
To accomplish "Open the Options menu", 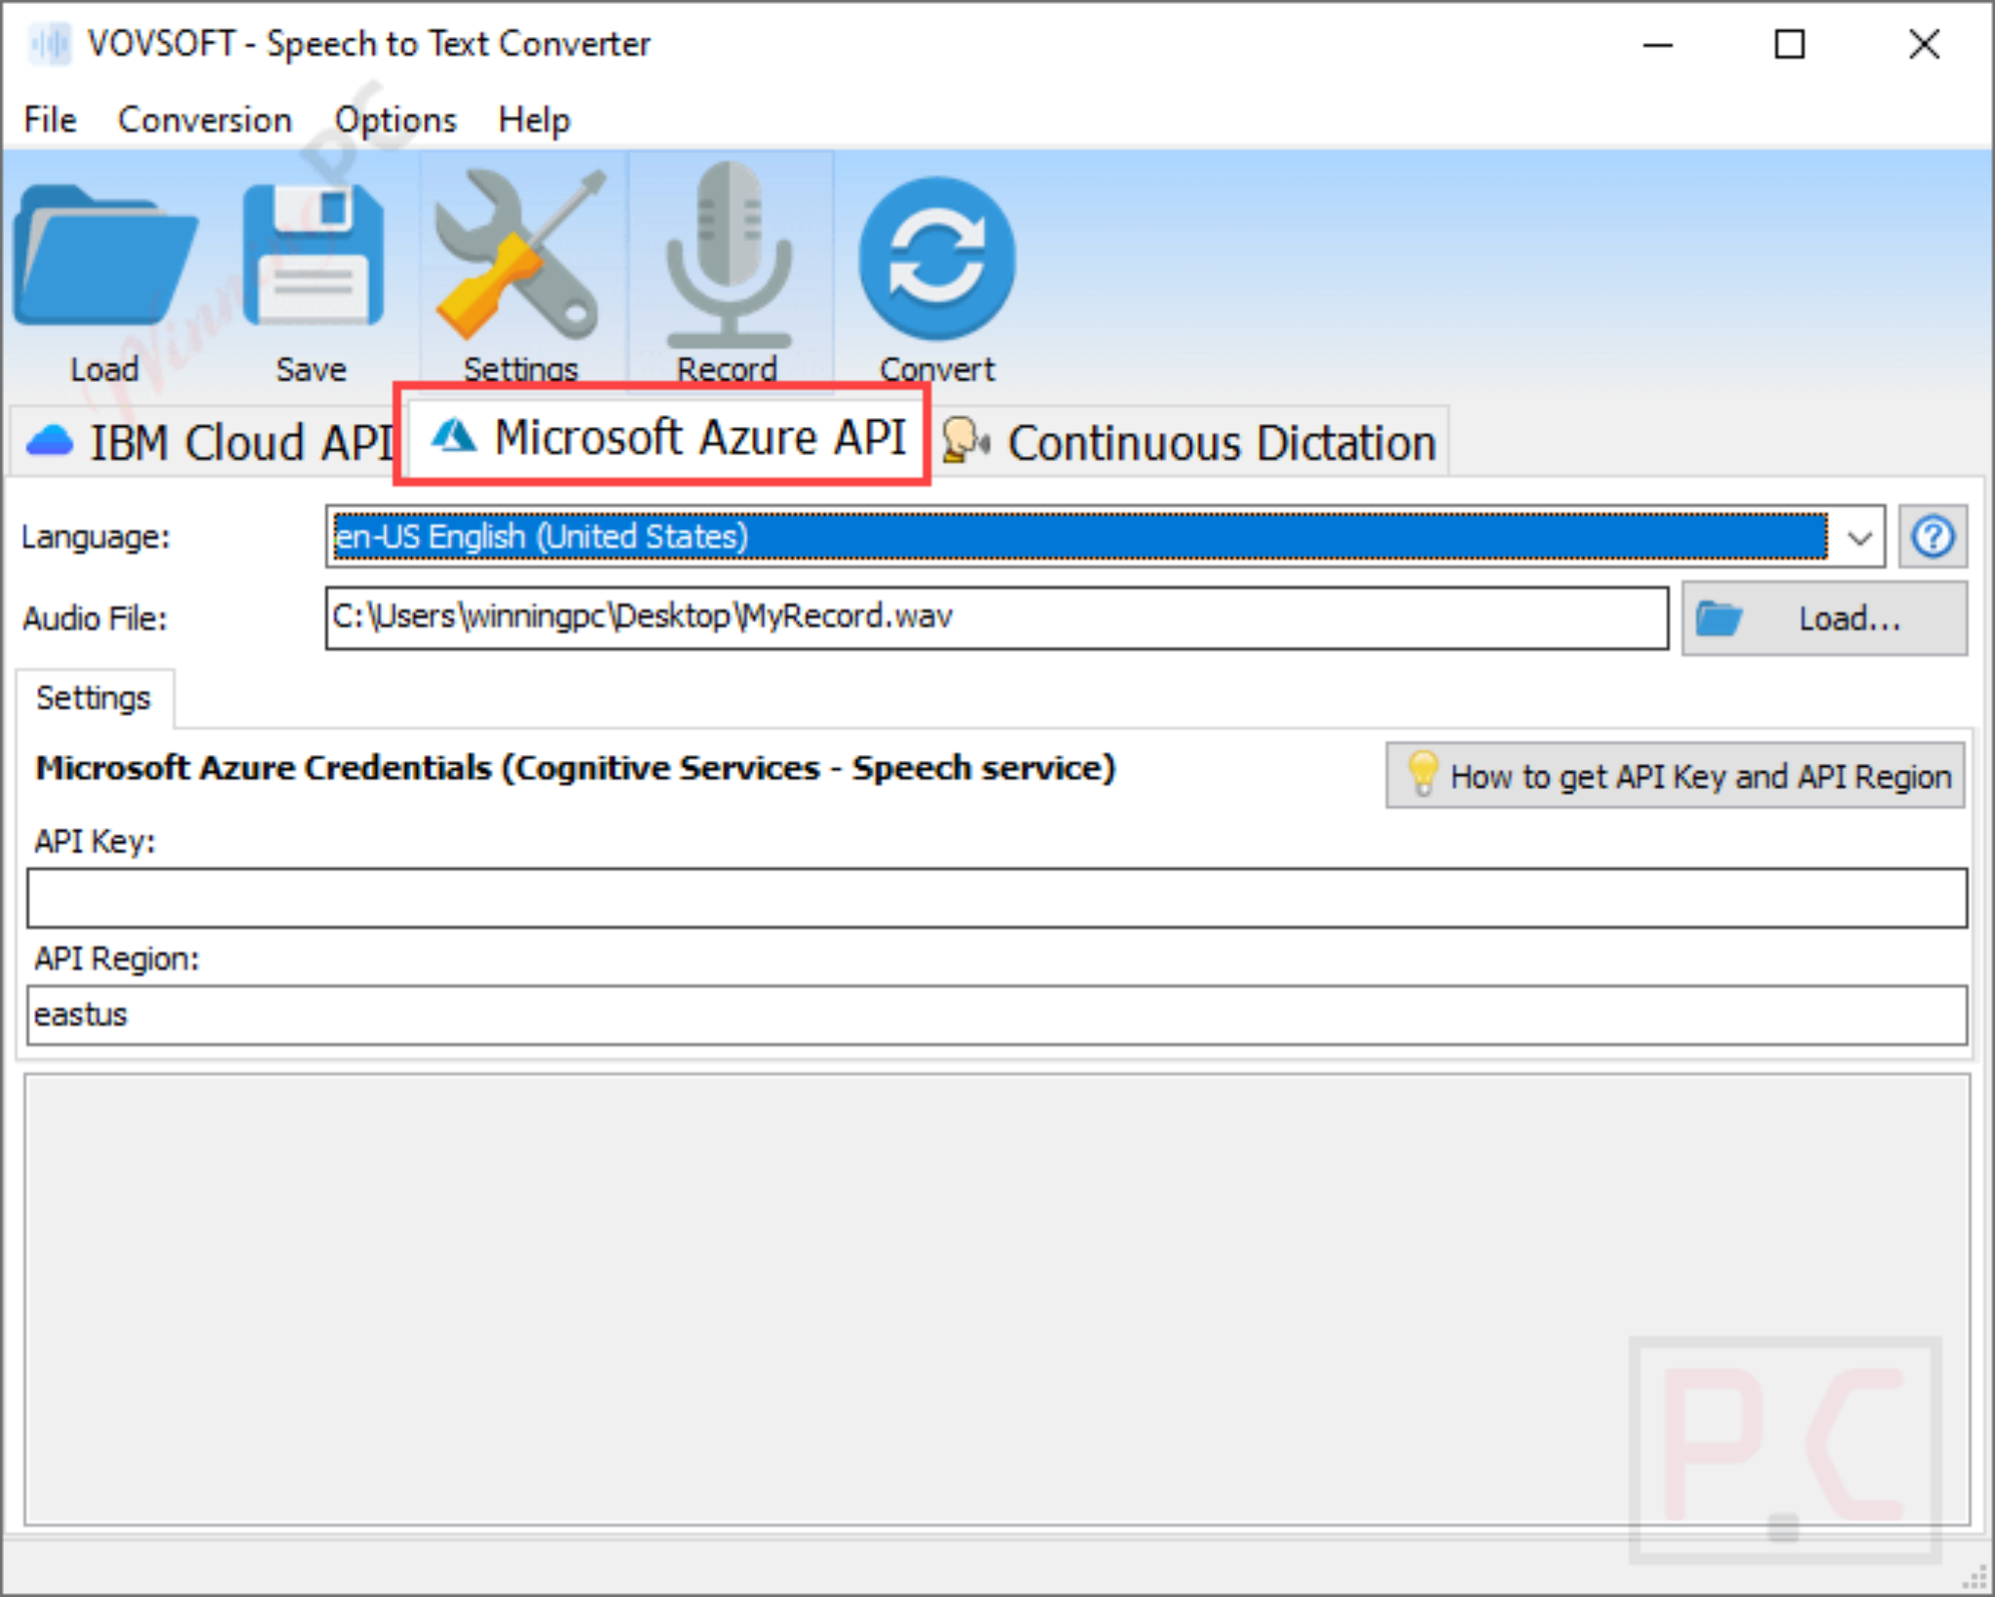I will point(395,120).
